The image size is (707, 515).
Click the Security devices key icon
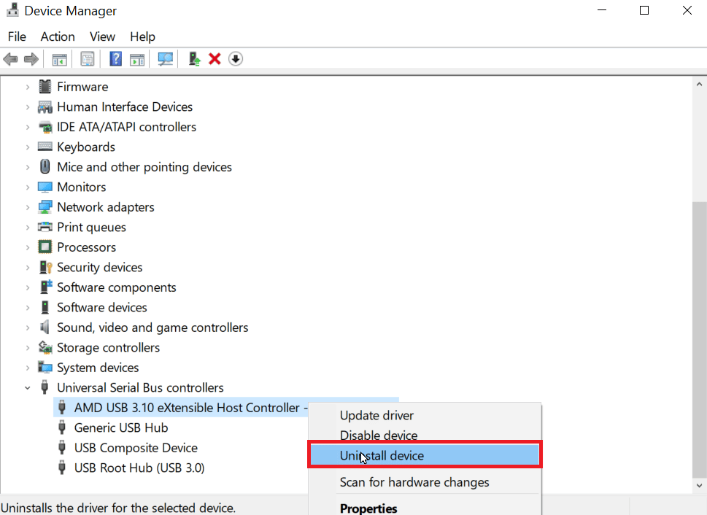(45, 267)
